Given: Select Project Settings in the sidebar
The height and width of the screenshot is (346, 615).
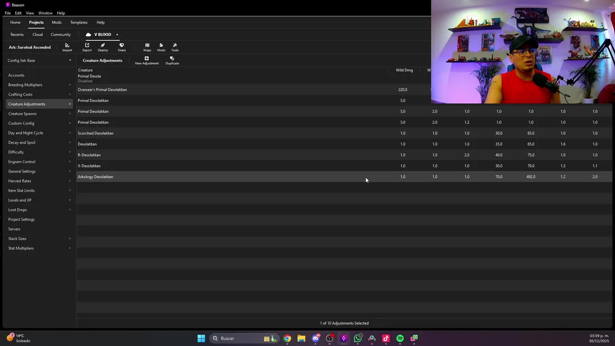Looking at the screenshot, I should [x=39, y=220].
